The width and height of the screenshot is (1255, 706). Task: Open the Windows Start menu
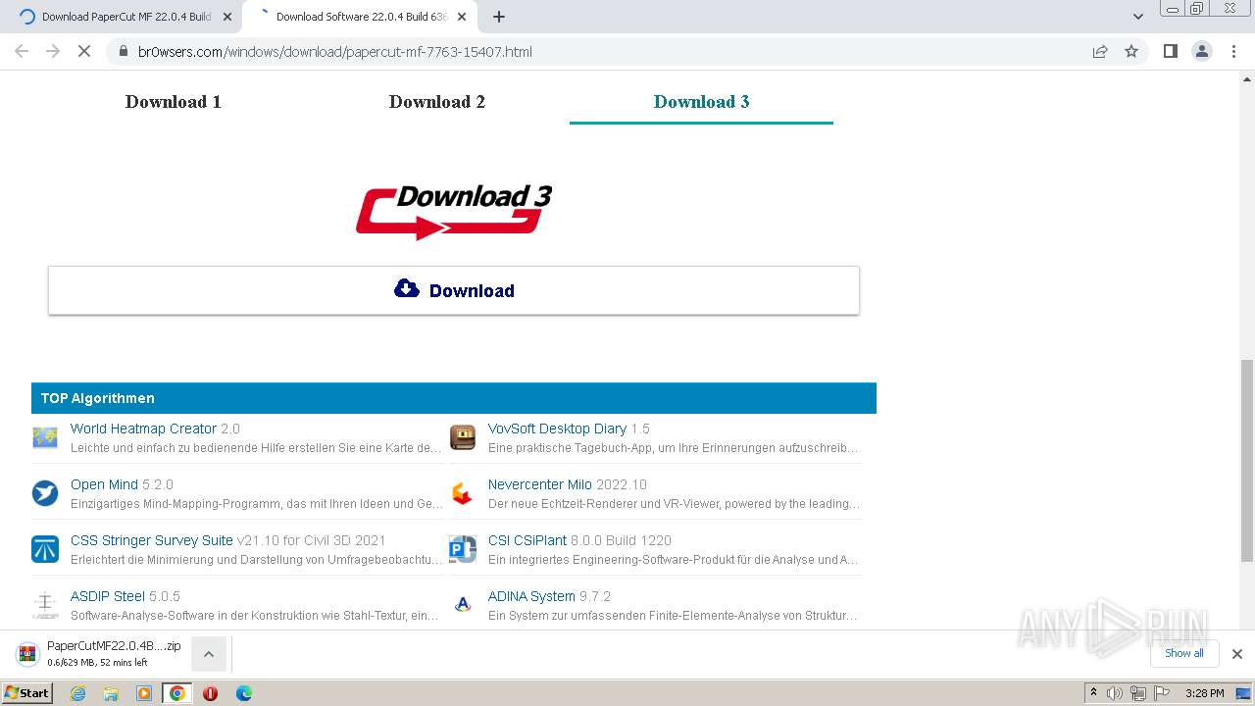tap(27, 693)
